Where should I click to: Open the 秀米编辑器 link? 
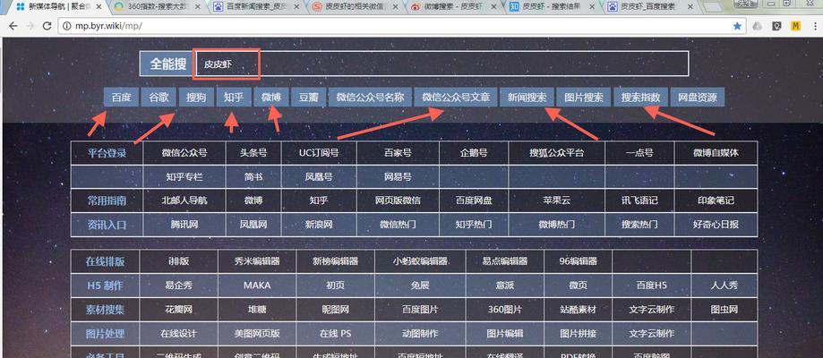click(x=257, y=260)
